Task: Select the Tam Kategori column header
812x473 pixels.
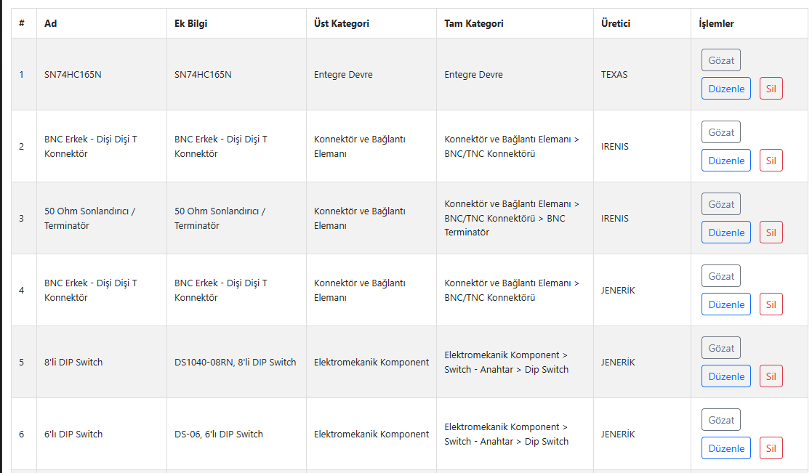Action: [x=474, y=23]
